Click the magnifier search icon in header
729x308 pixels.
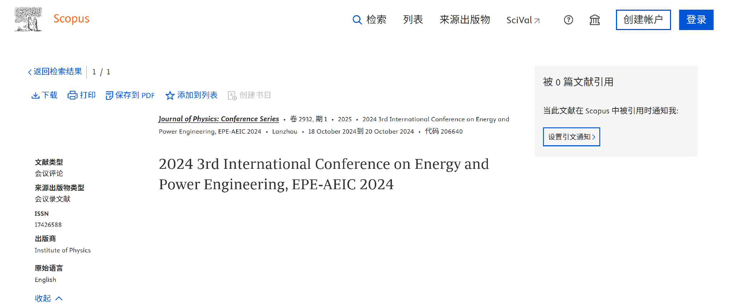tap(357, 20)
